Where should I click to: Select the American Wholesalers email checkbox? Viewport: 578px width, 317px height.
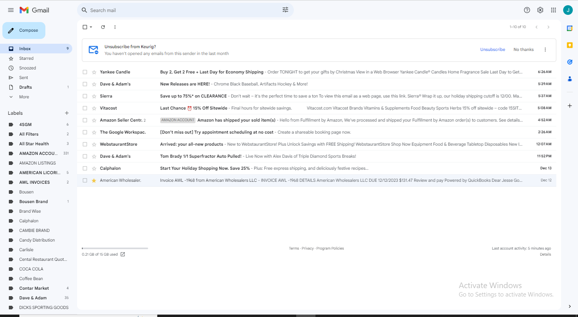85,181
